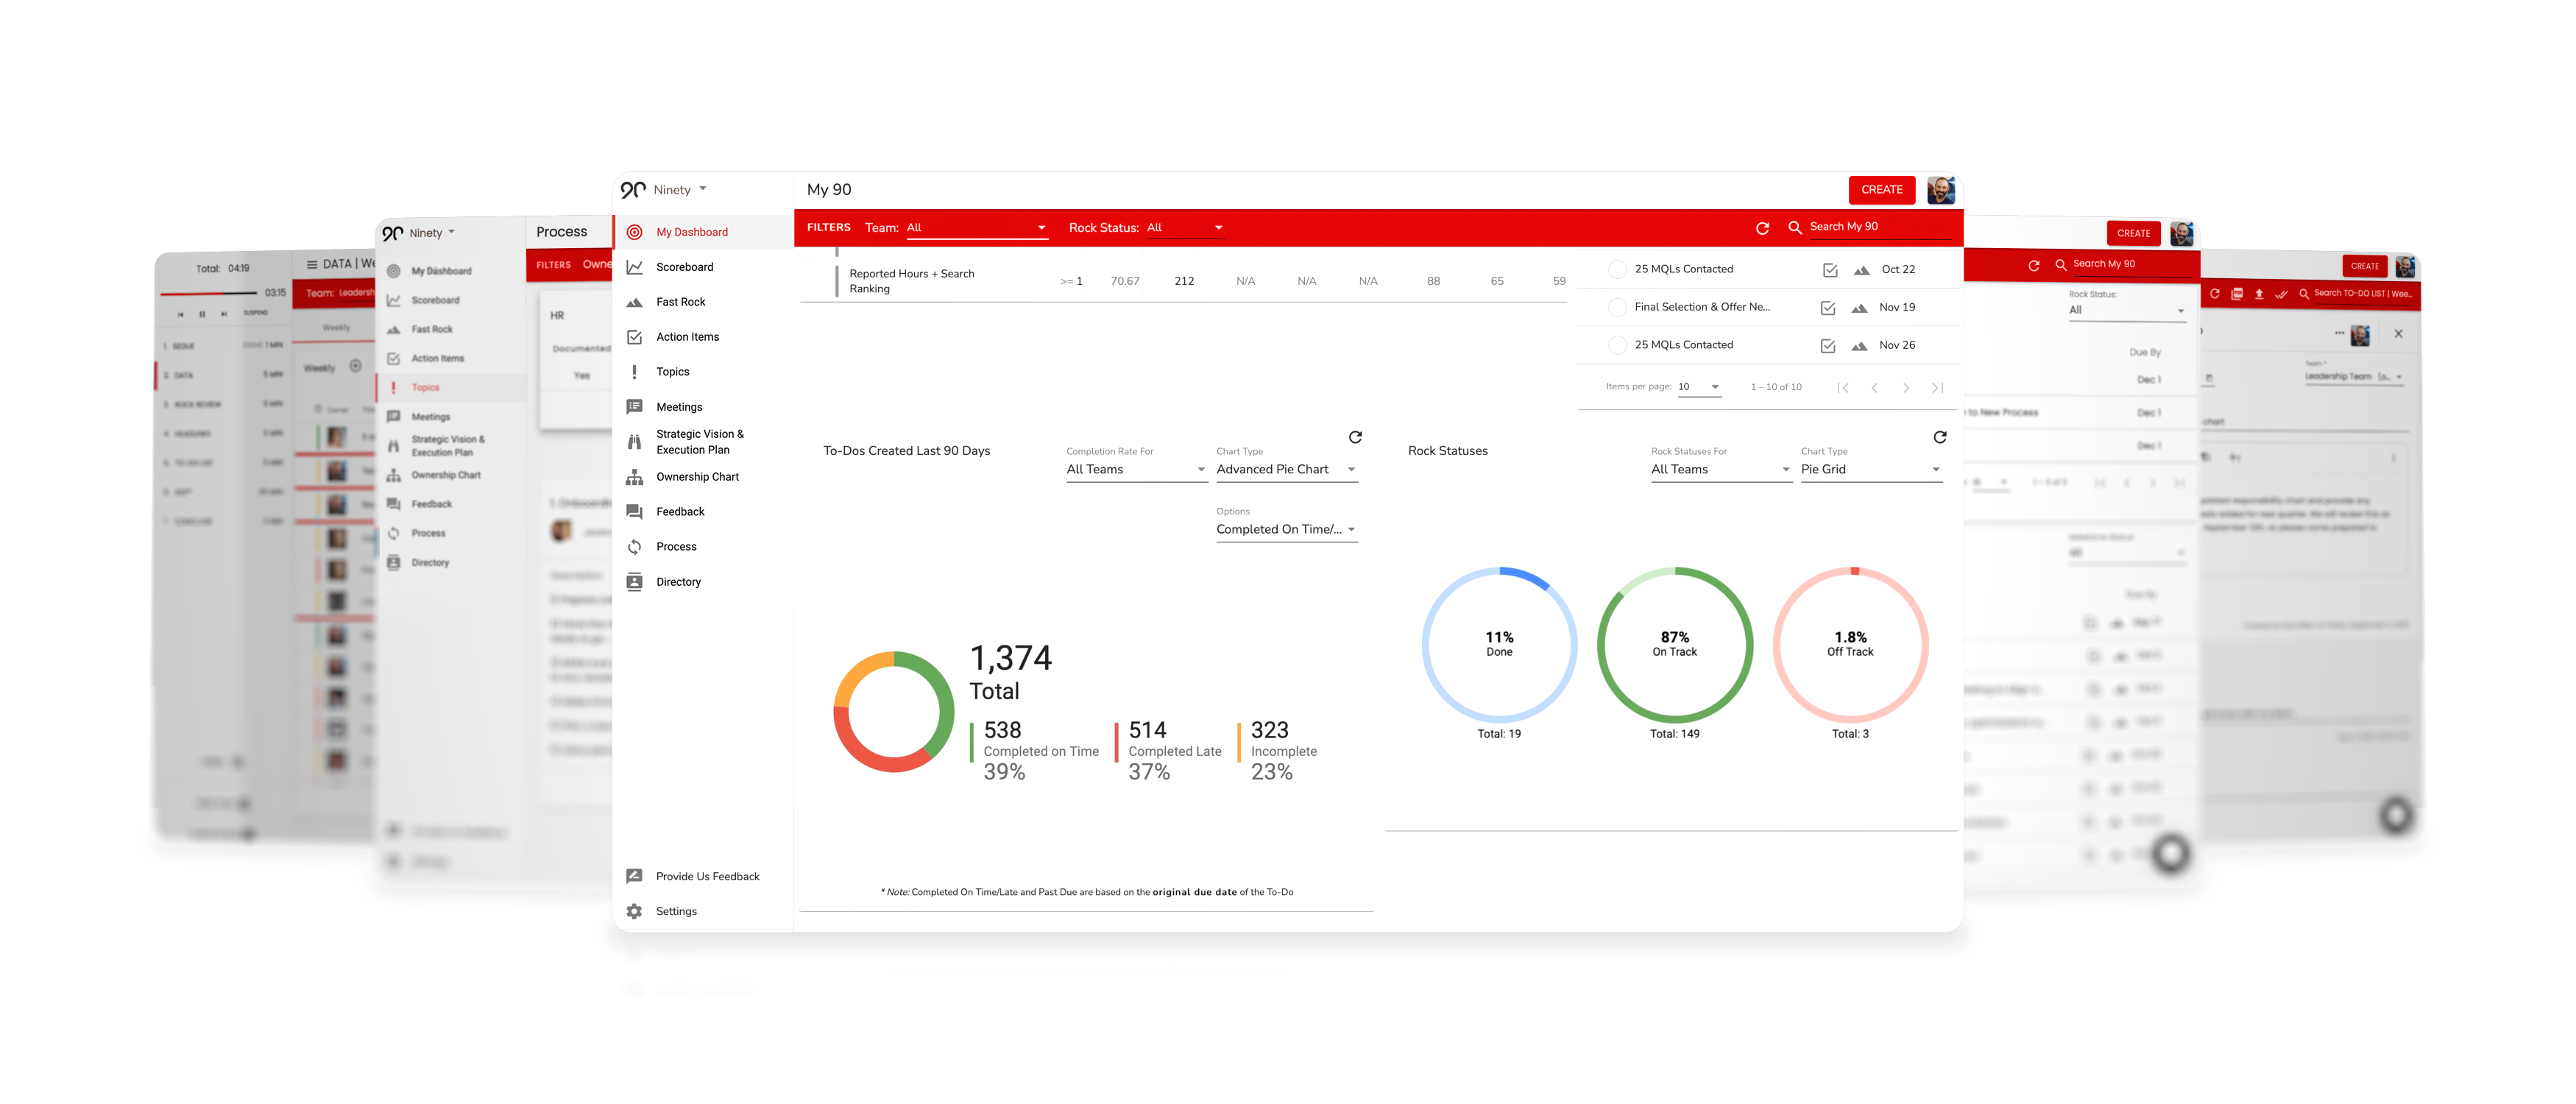Open Items per page dropdown
This screenshot has width=2576, height=1104.
(x=1699, y=387)
